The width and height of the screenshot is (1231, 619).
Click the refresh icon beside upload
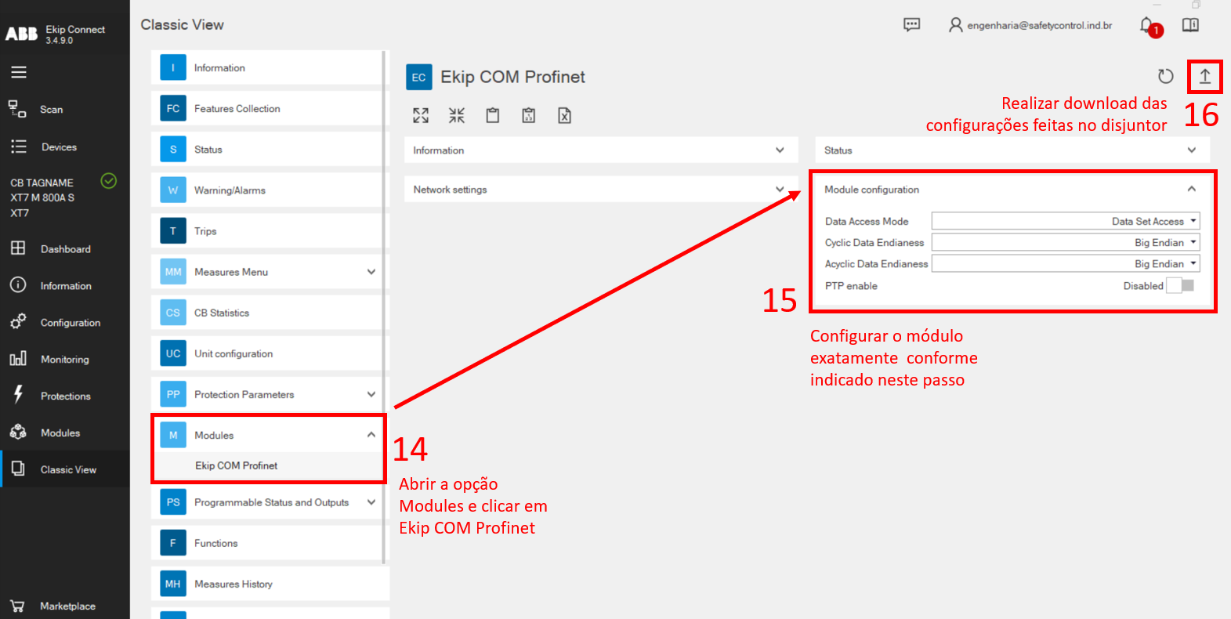click(1165, 76)
